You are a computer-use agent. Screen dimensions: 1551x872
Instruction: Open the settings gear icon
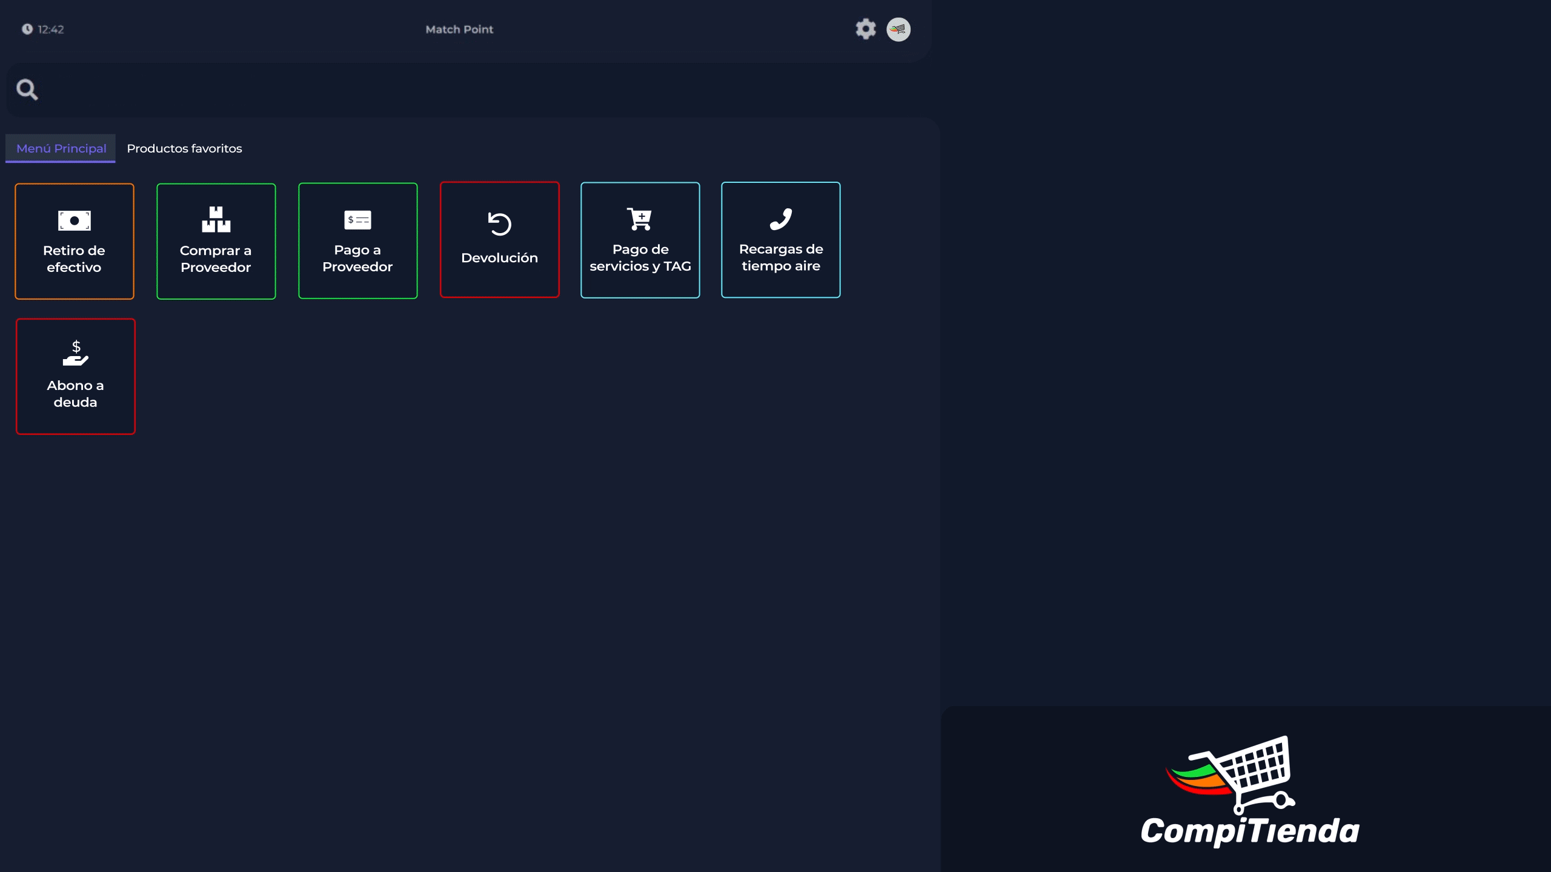pyautogui.click(x=865, y=29)
